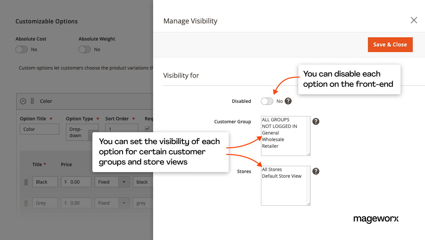Click the Save & Close button

pyautogui.click(x=390, y=45)
